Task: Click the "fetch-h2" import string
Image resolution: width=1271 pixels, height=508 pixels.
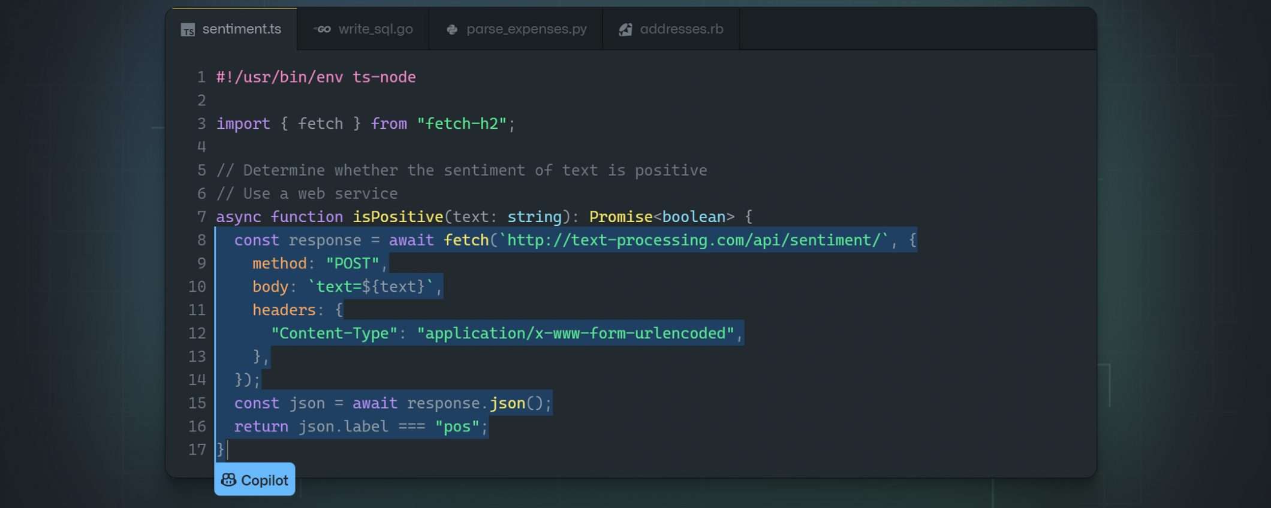Action: (461, 124)
